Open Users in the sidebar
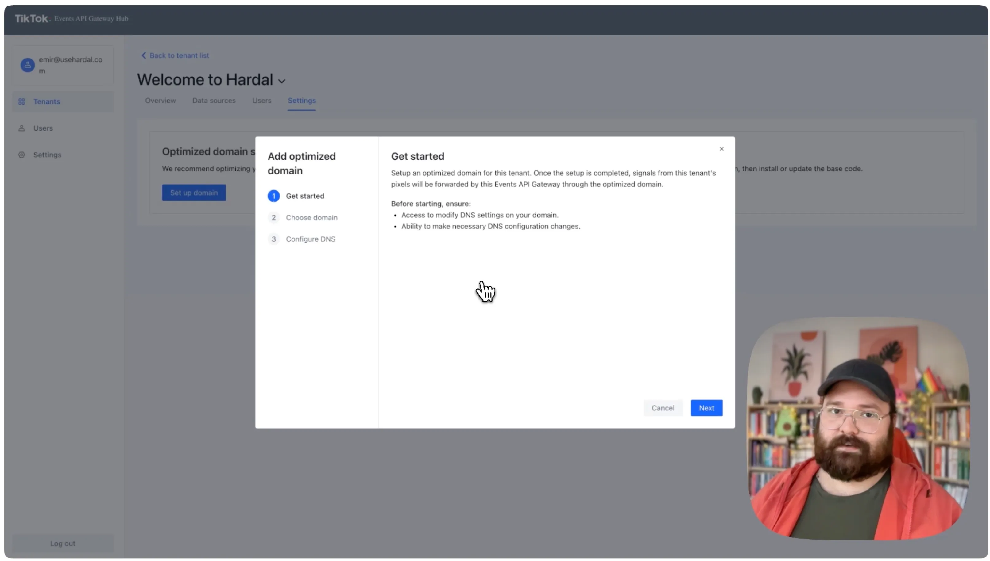 63,128
